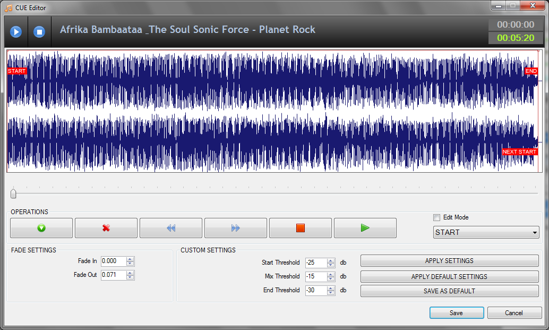549x330 pixels.
Task: Open the START cue point dropdown
Action: pyautogui.click(x=486, y=232)
